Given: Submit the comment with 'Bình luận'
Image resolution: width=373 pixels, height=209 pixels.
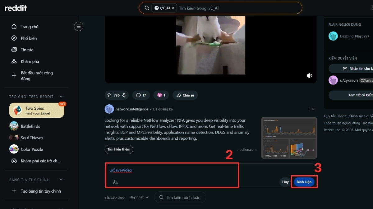Looking at the screenshot, I should 304,182.
